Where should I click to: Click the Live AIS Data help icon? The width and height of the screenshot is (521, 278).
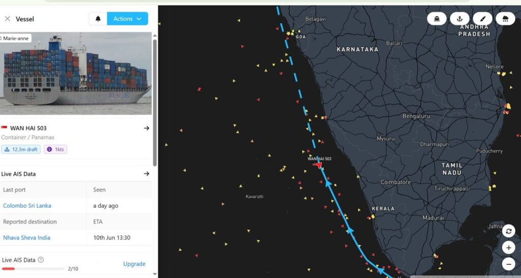[41, 260]
